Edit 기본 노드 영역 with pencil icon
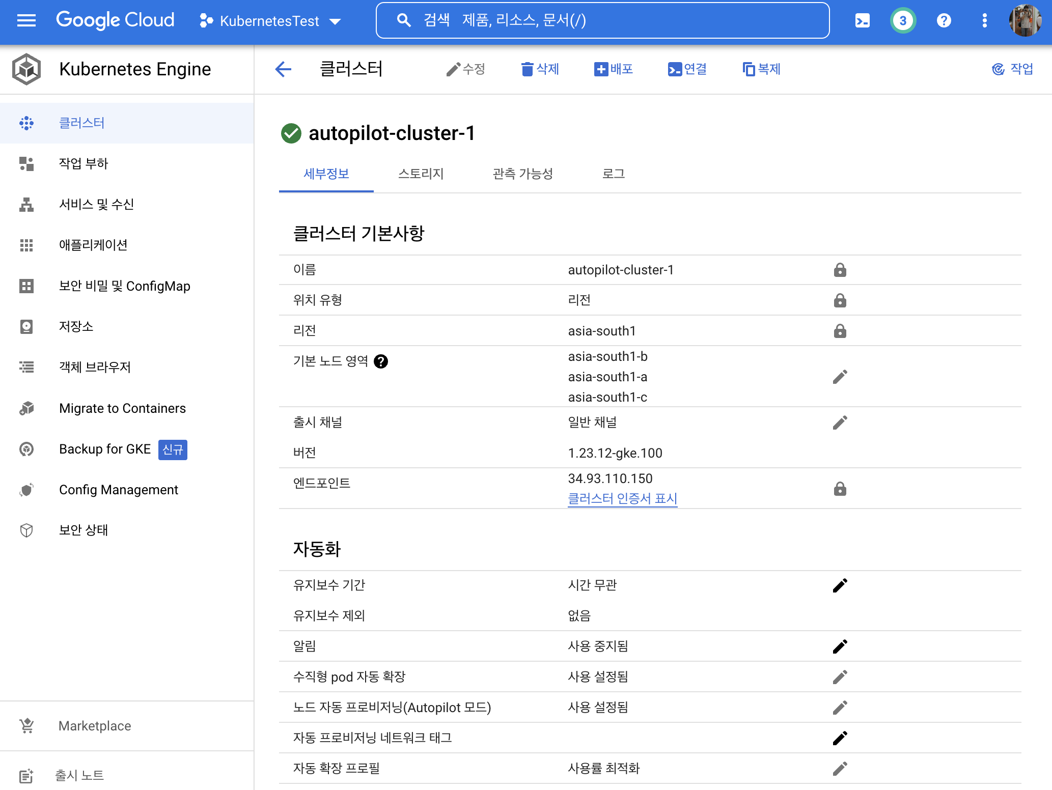 840,377
